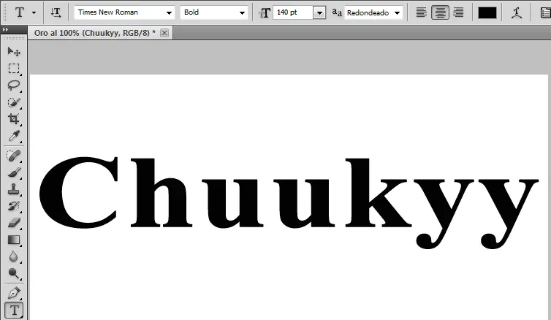Click the 140 pt font size field

pos(293,12)
